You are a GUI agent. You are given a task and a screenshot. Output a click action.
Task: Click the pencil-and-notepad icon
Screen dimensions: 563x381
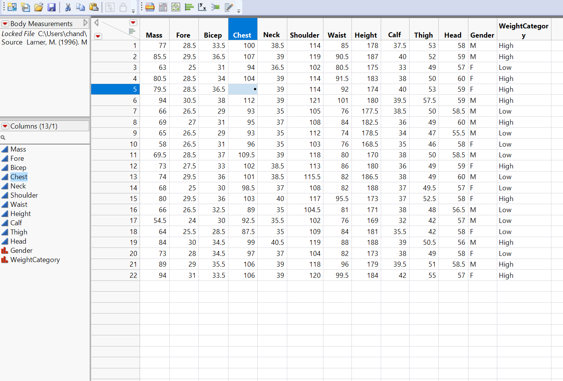229,7
